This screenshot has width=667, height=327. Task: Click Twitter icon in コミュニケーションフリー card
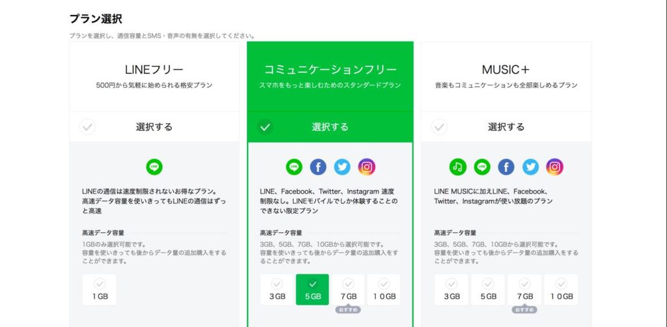[343, 167]
